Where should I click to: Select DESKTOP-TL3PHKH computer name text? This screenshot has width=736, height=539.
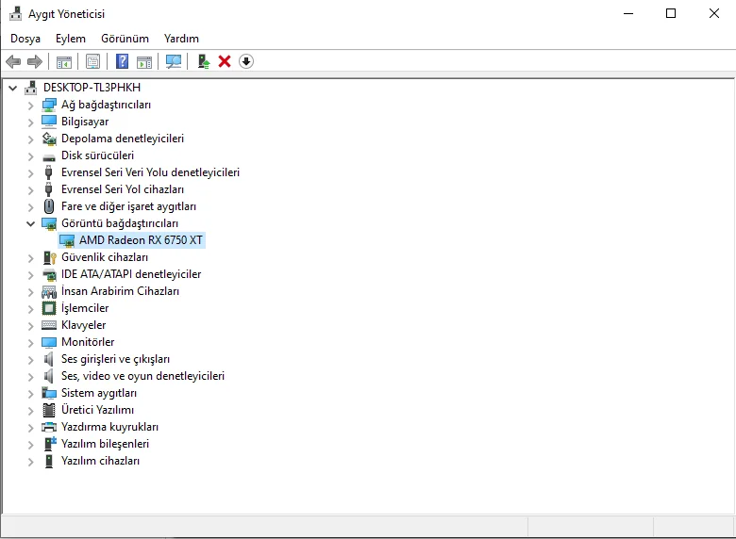92,88
